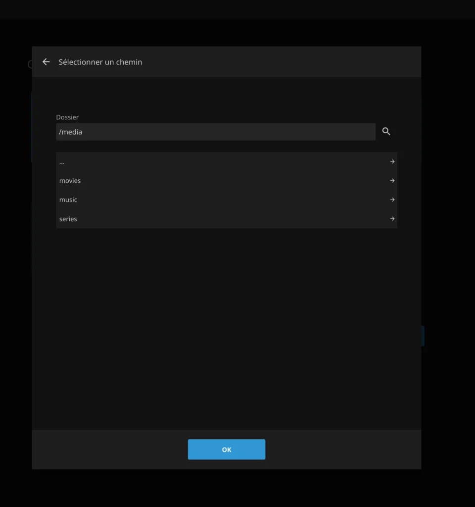Click footer bar area left of OK
475x507 pixels.
pos(109,450)
